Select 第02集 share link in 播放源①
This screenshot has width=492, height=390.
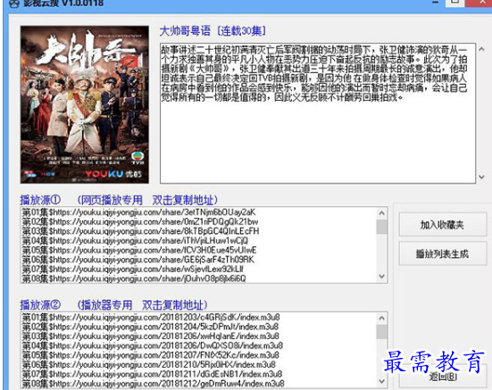pyautogui.click(x=140, y=221)
